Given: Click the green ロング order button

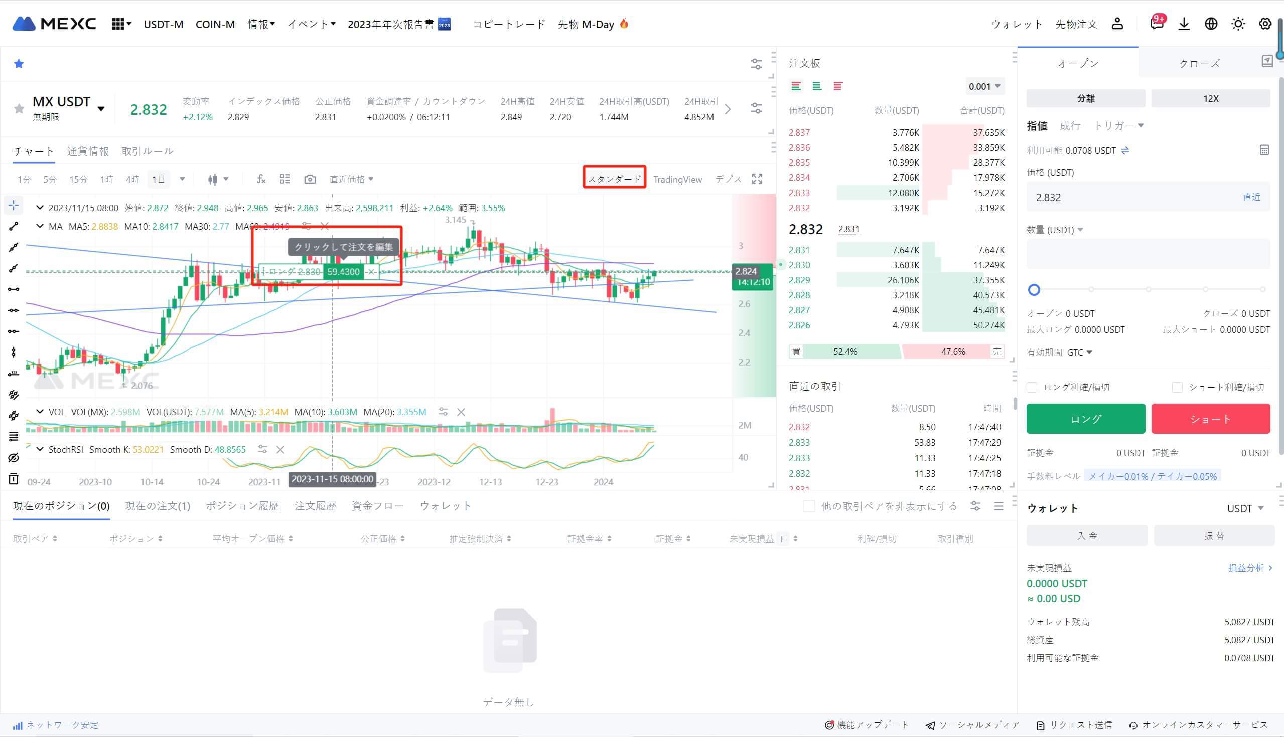Looking at the screenshot, I should click(1085, 419).
